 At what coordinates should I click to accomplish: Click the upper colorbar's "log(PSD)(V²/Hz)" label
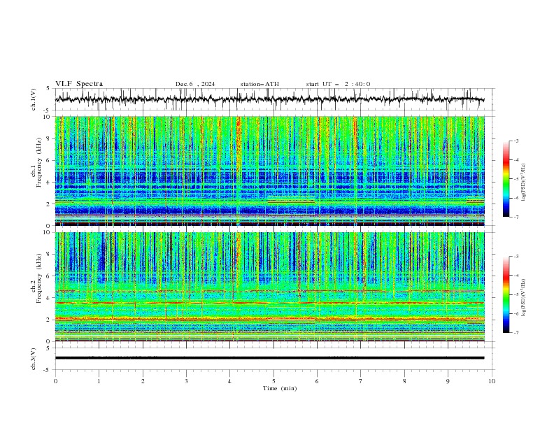pos(524,183)
